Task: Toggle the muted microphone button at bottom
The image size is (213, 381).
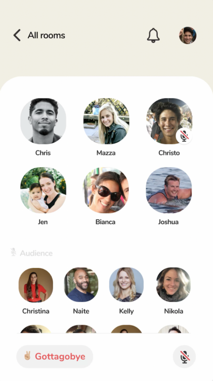Action: [185, 357]
